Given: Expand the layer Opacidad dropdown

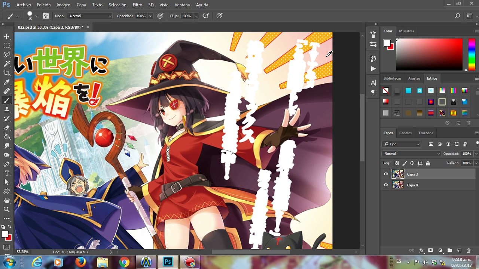Looking at the screenshot, I should (476, 154).
